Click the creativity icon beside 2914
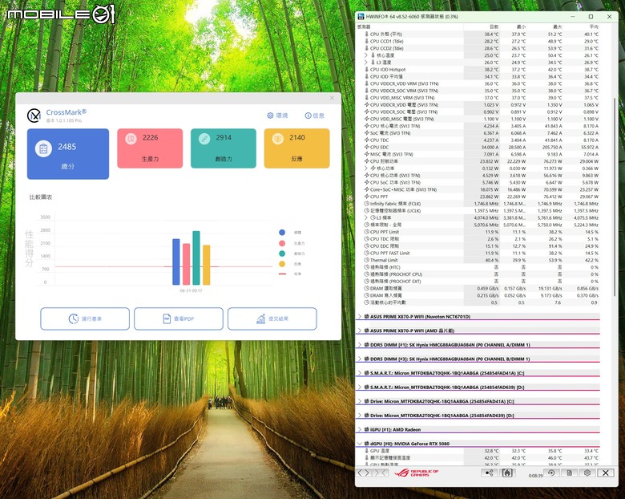625x499 pixels. [204, 139]
